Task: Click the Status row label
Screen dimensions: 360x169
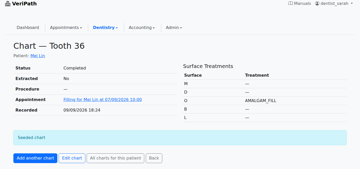Action: click(23, 68)
